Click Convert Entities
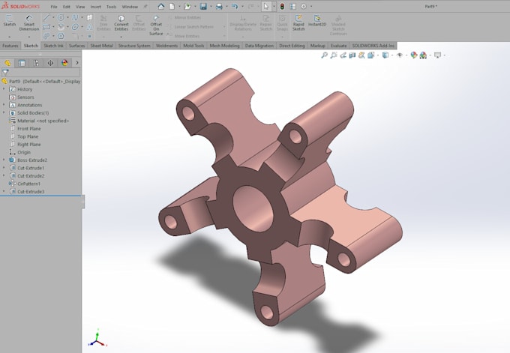 [121, 23]
